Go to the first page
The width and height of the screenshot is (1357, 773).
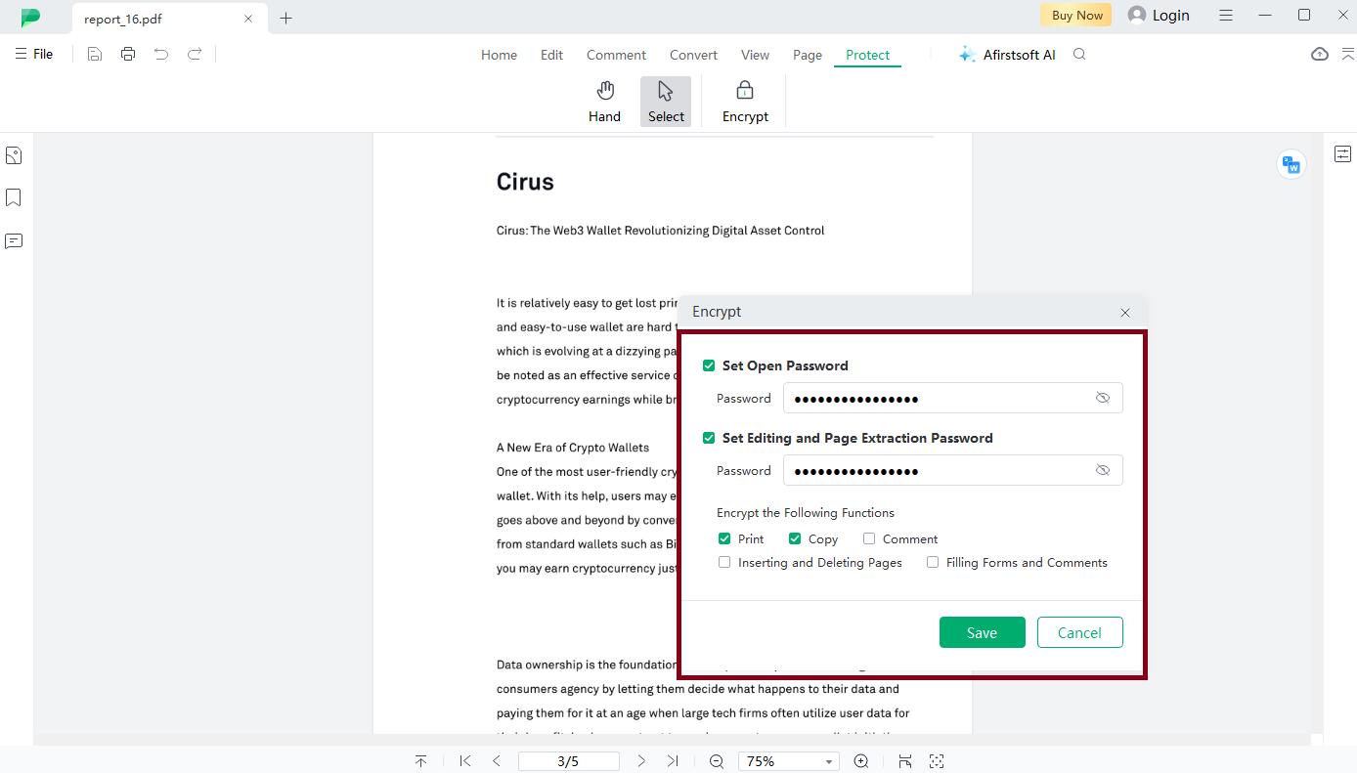(465, 761)
